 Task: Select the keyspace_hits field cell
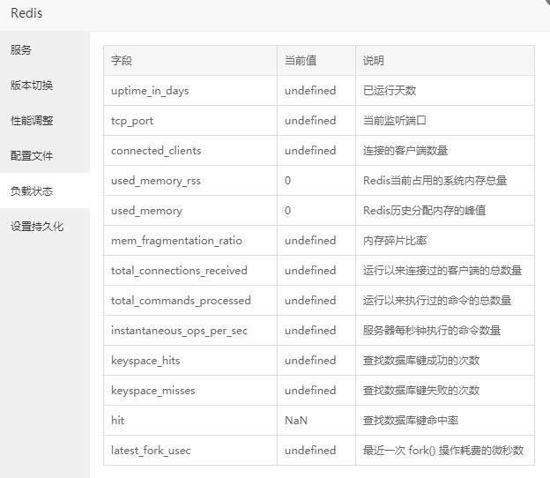(190, 361)
